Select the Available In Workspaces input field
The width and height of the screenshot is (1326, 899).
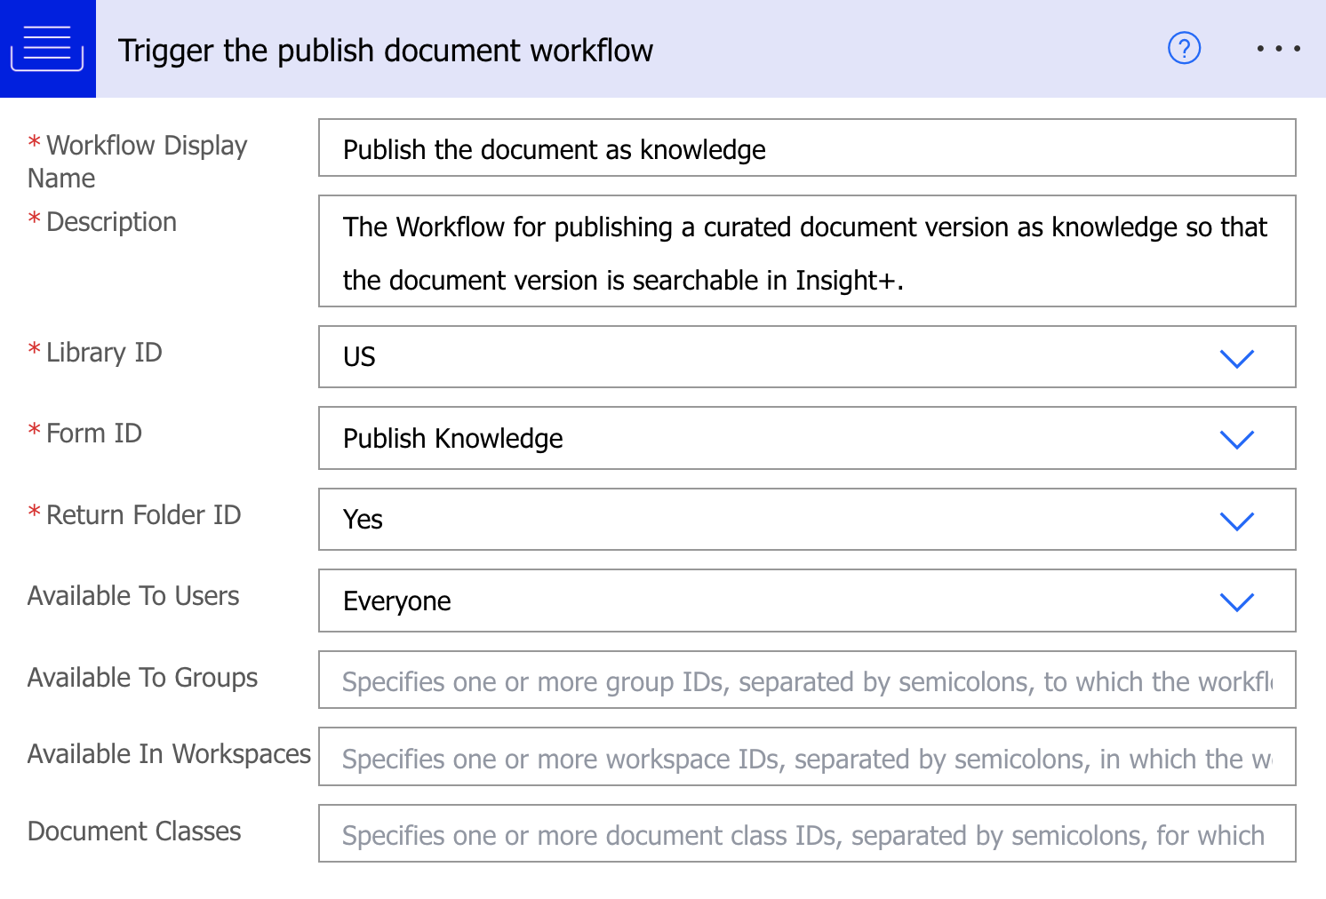pyautogui.click(x=806, y=758)
